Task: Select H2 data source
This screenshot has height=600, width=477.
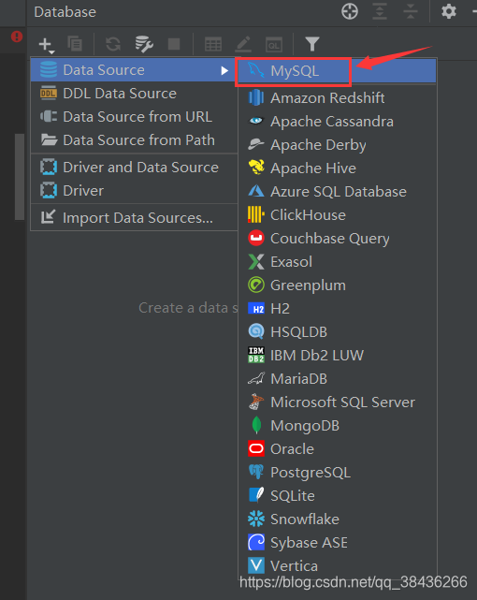Action: (x=337, y=308)
